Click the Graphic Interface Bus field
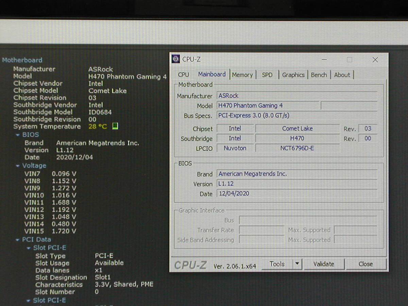The width and height of the screenshot is (408, 306). pyautogui.click(x=308, y=220)
